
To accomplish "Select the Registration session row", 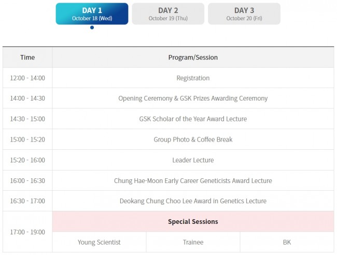I will click(193, 78).
